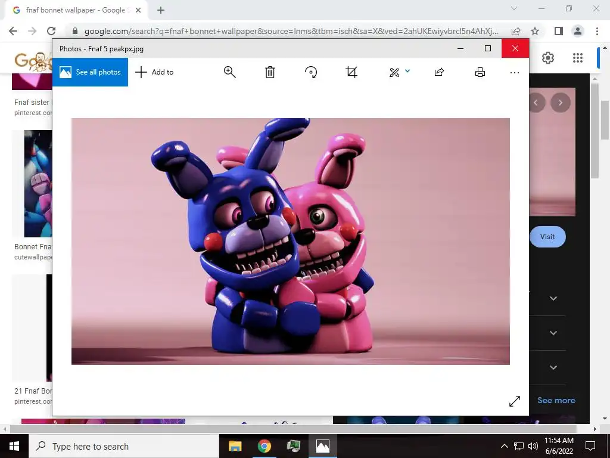The height and width of the screenshot is (458, 610).
Task: Open Bonnet Fna cutewallpaper thumbnail in Google results
Action: [38, 184]
